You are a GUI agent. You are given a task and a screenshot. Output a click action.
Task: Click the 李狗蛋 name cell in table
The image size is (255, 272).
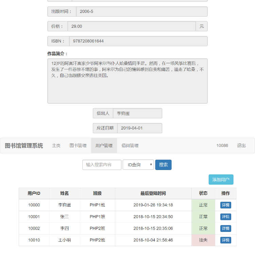[65, 205]
